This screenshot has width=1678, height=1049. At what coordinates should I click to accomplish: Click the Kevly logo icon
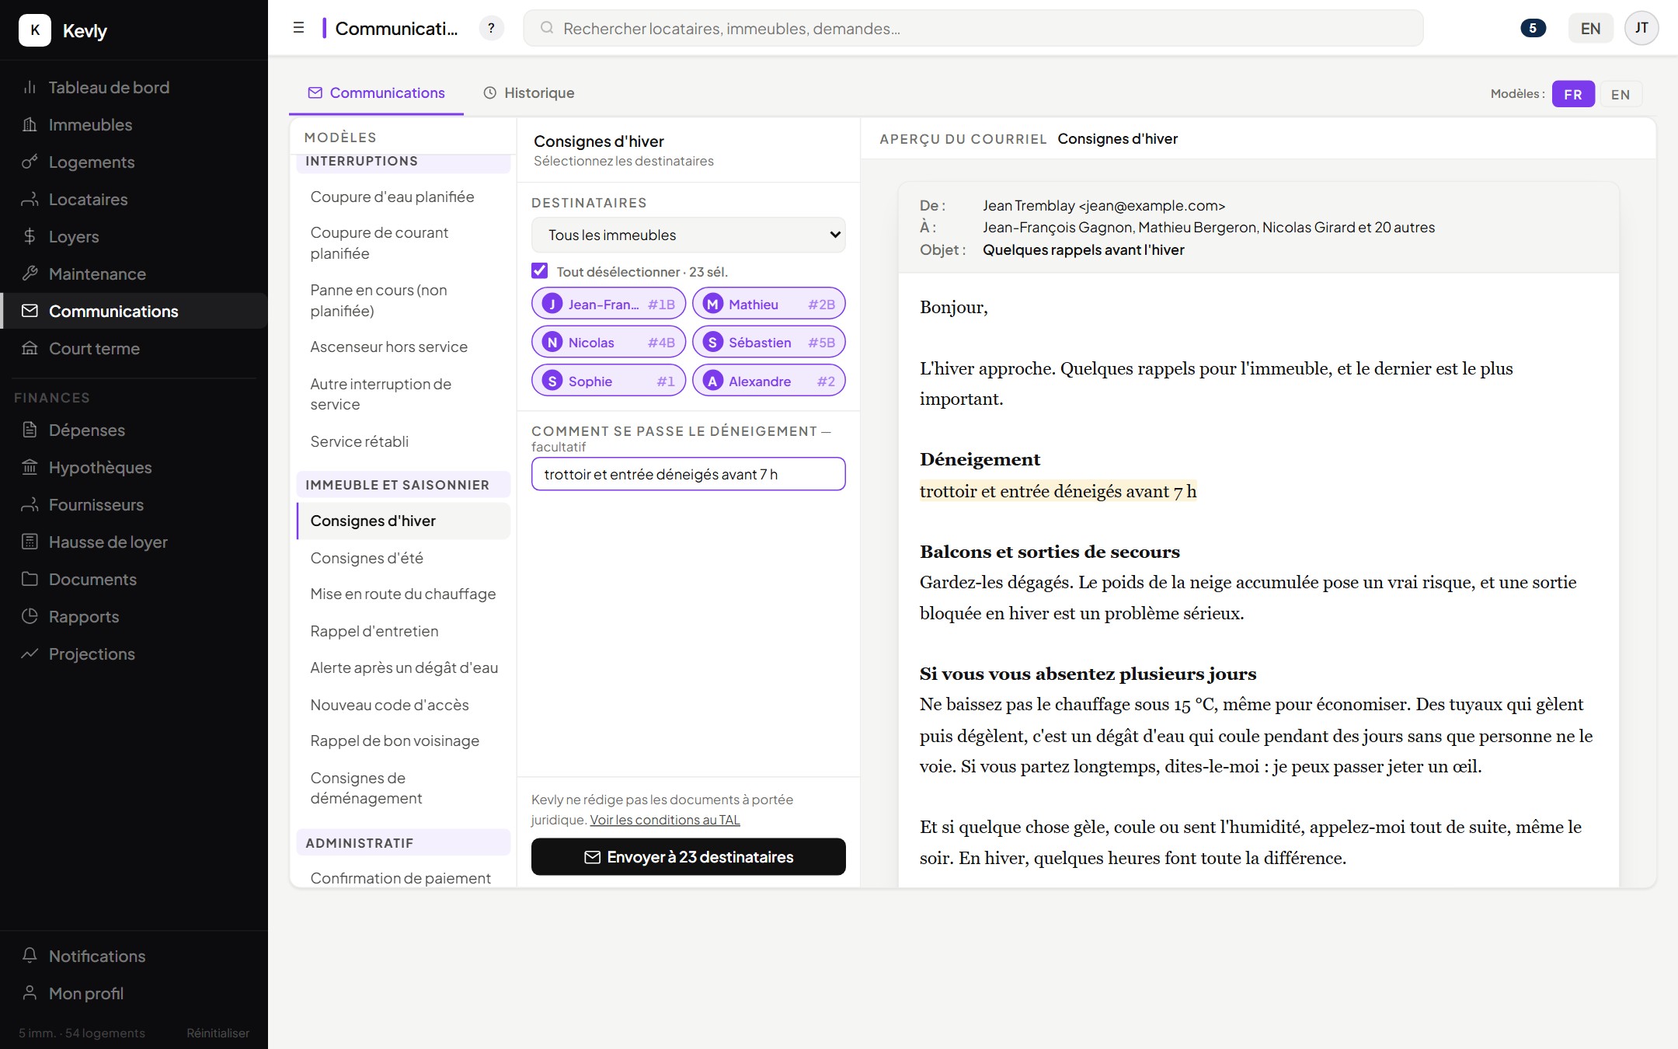(x=35, y=30)
